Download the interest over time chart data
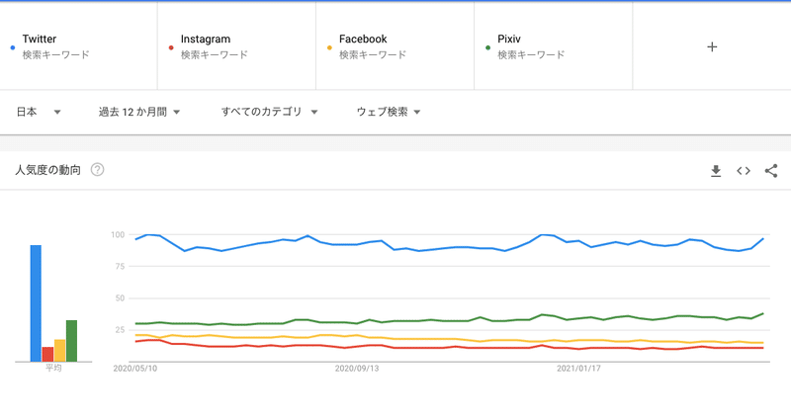Viewport: 791px width, 420px height. [716, 171]
